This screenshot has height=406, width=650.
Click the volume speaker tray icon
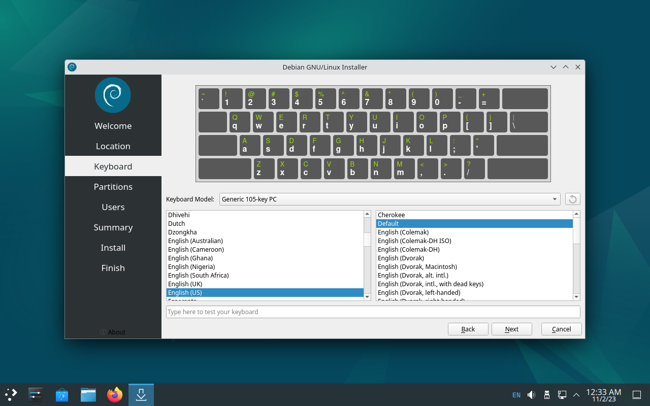point(532,395)
